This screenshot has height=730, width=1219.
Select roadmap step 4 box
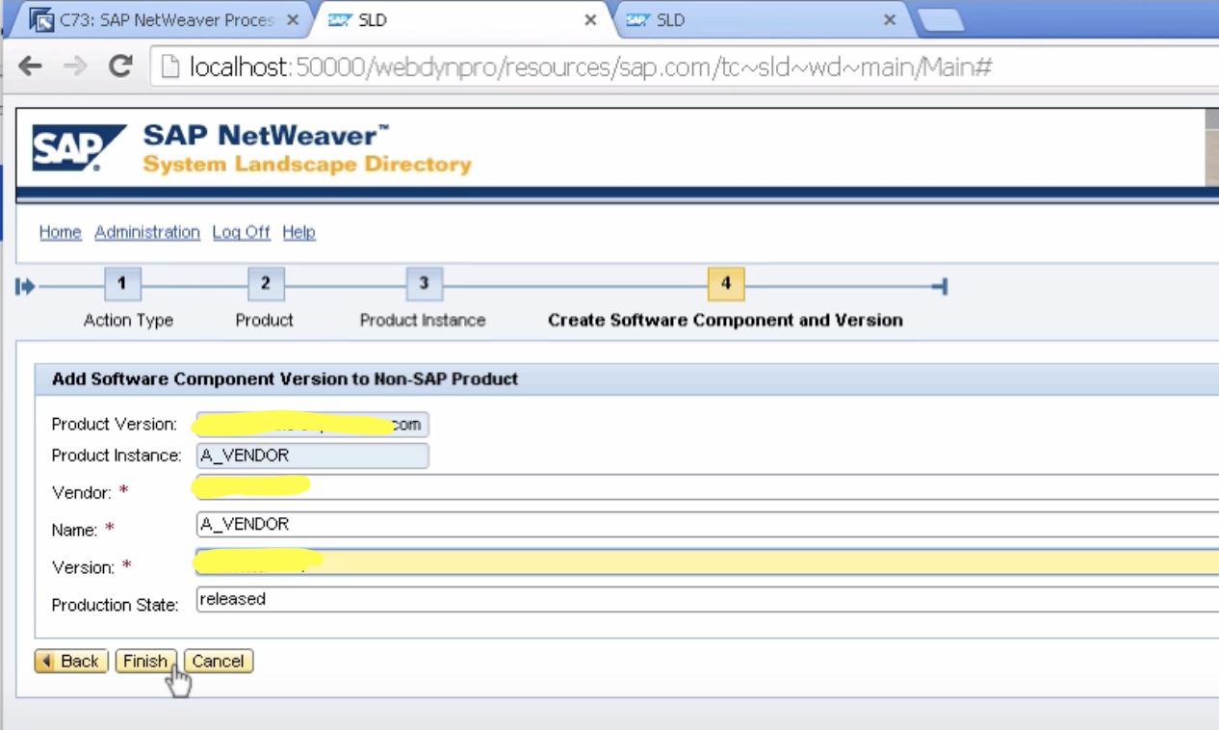click(726, 284)
